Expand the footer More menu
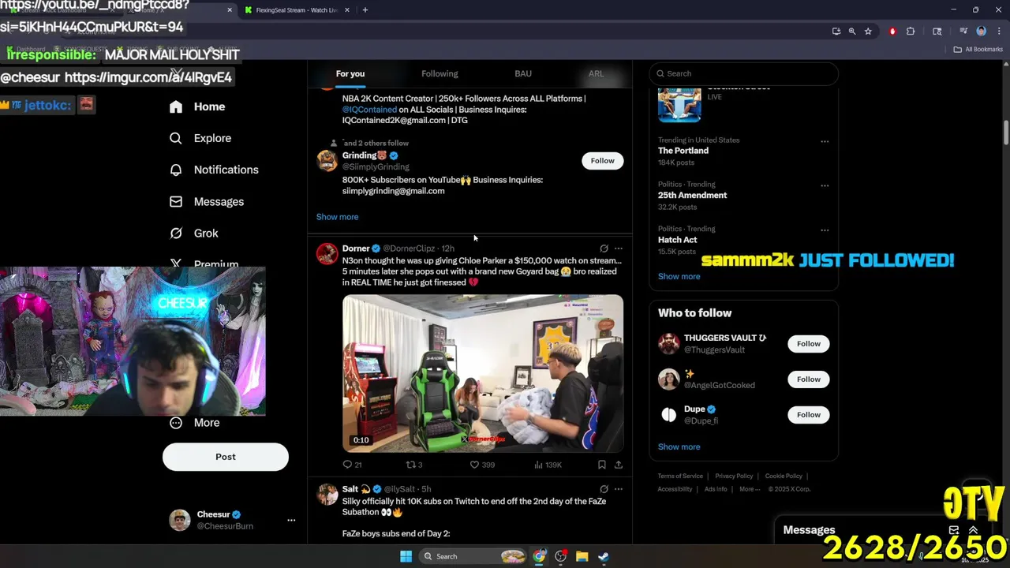The width and height of the screenshot is (1010, 568). click(749, 489)
